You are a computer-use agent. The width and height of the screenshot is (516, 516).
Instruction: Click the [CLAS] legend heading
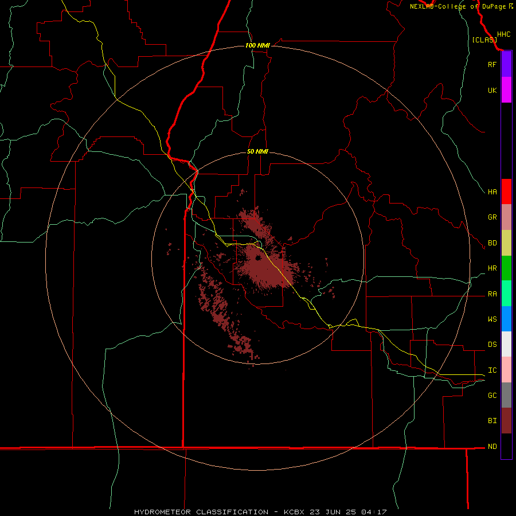(x=484, y=40)
